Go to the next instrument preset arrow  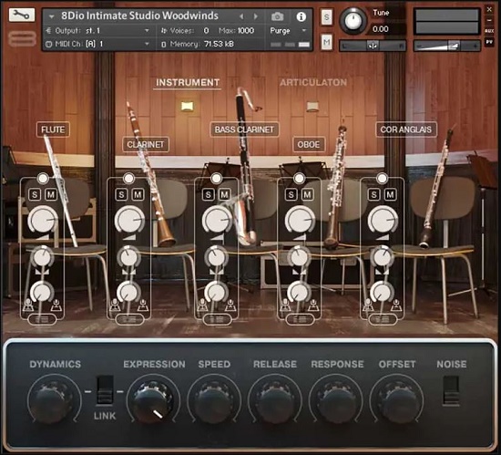point(256,16)
